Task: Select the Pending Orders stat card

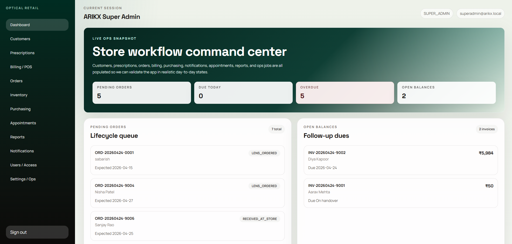Action: [x=142, y=93]
